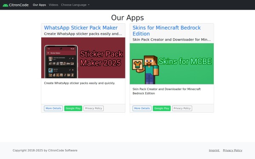Viewport: 255px width, 159px height.
Task: Open Google Play for Skins for Minecraft
Action: click(x=161, y=109)
